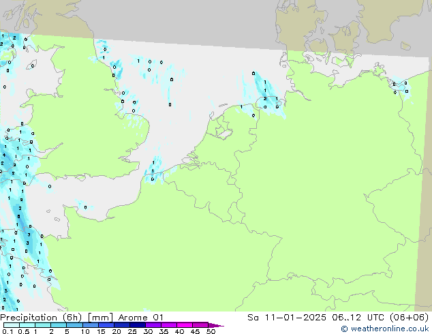Click the weatheronline.co.uk copyright link
Screen dimensions: 432x334
coord(385,329)
